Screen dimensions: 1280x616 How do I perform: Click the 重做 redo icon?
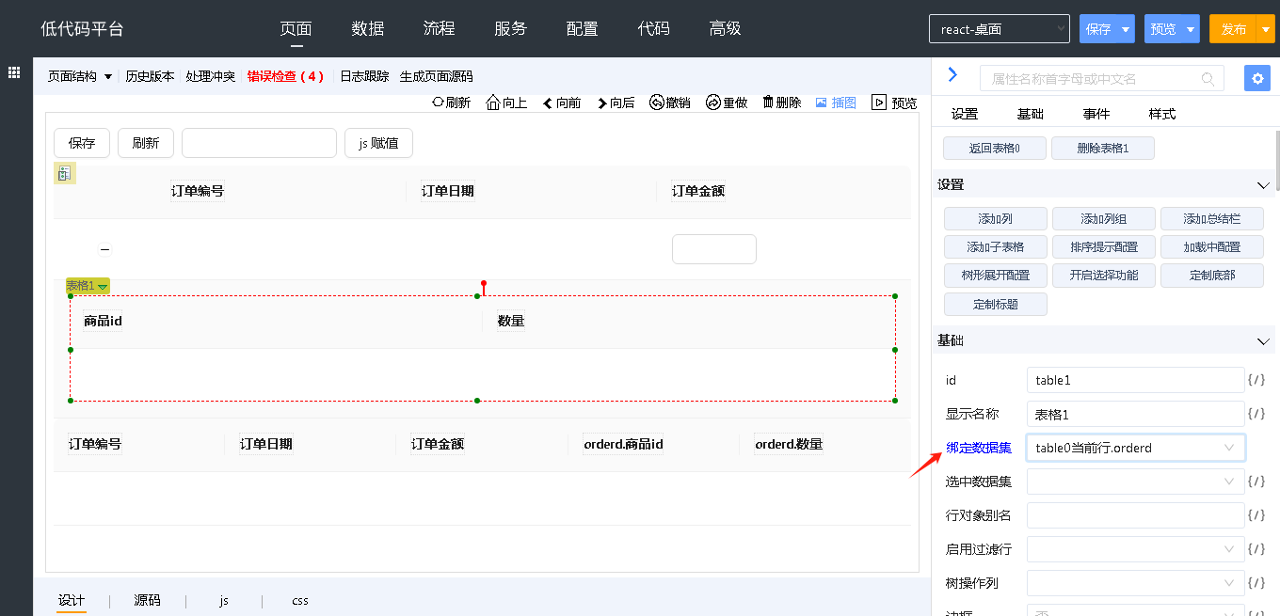tap(713, 103)
